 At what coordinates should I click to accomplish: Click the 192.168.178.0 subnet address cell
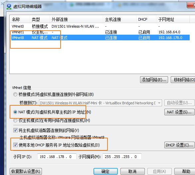click(170, 38)
